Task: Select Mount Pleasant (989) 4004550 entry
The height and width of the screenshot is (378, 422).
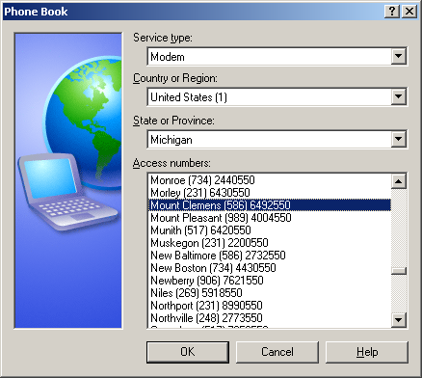Action: point(270,218)
